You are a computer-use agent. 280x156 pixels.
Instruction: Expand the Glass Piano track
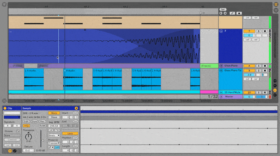(221, 66)
